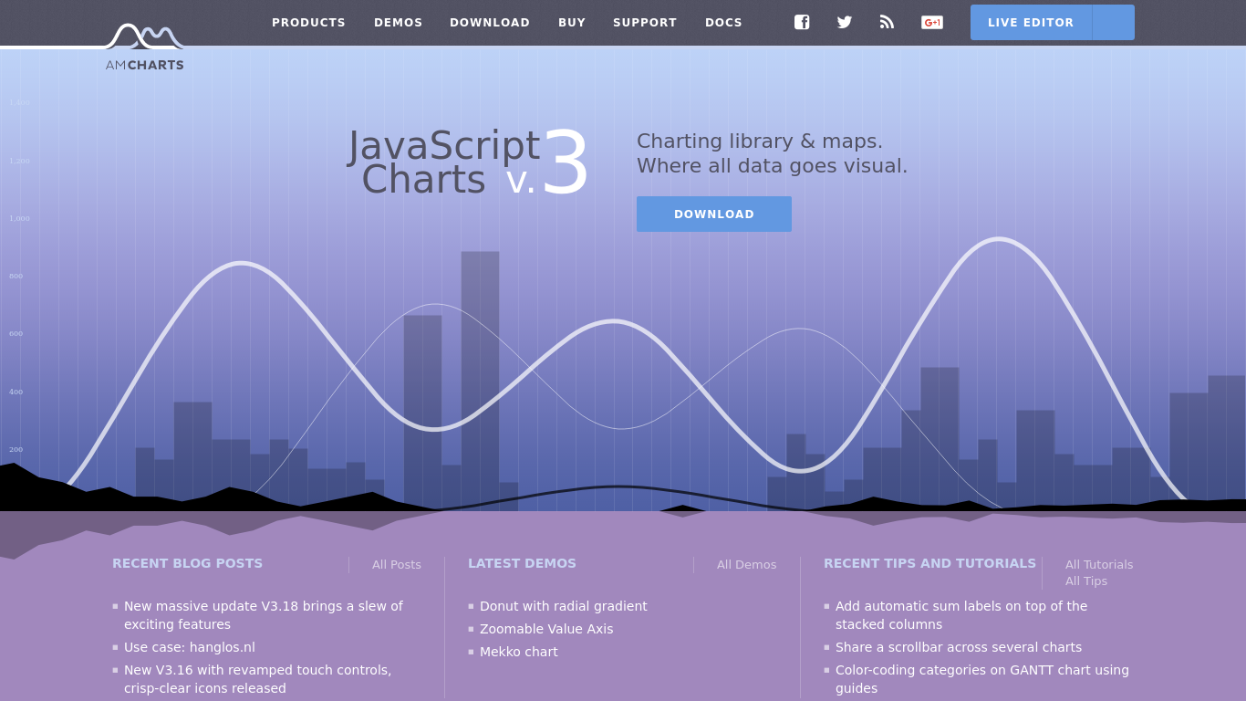
Task: Click Recent Tips and Tutorials heading
Action: [x=929, y=563]
